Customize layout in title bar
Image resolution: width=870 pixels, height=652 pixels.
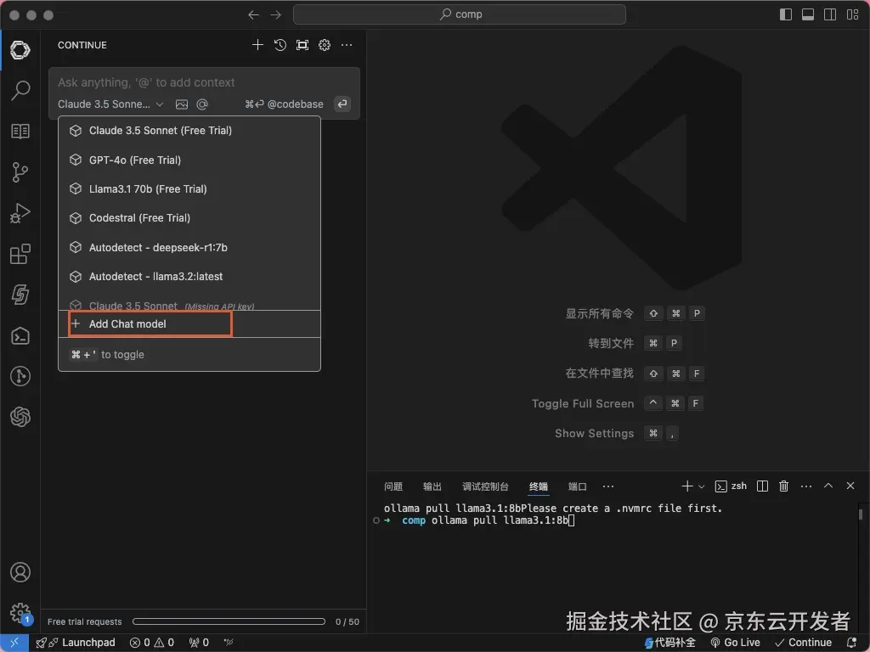pyautogui.click(x=852, y=15)
